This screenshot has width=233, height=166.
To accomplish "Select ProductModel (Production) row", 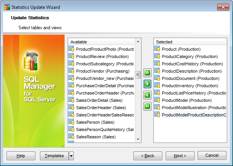I will tap(190, 100).
